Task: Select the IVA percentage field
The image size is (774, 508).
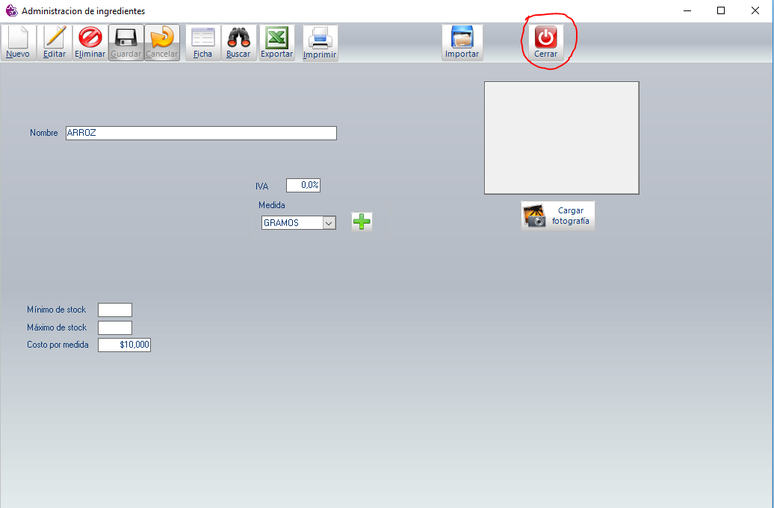Action: point(303,185)
